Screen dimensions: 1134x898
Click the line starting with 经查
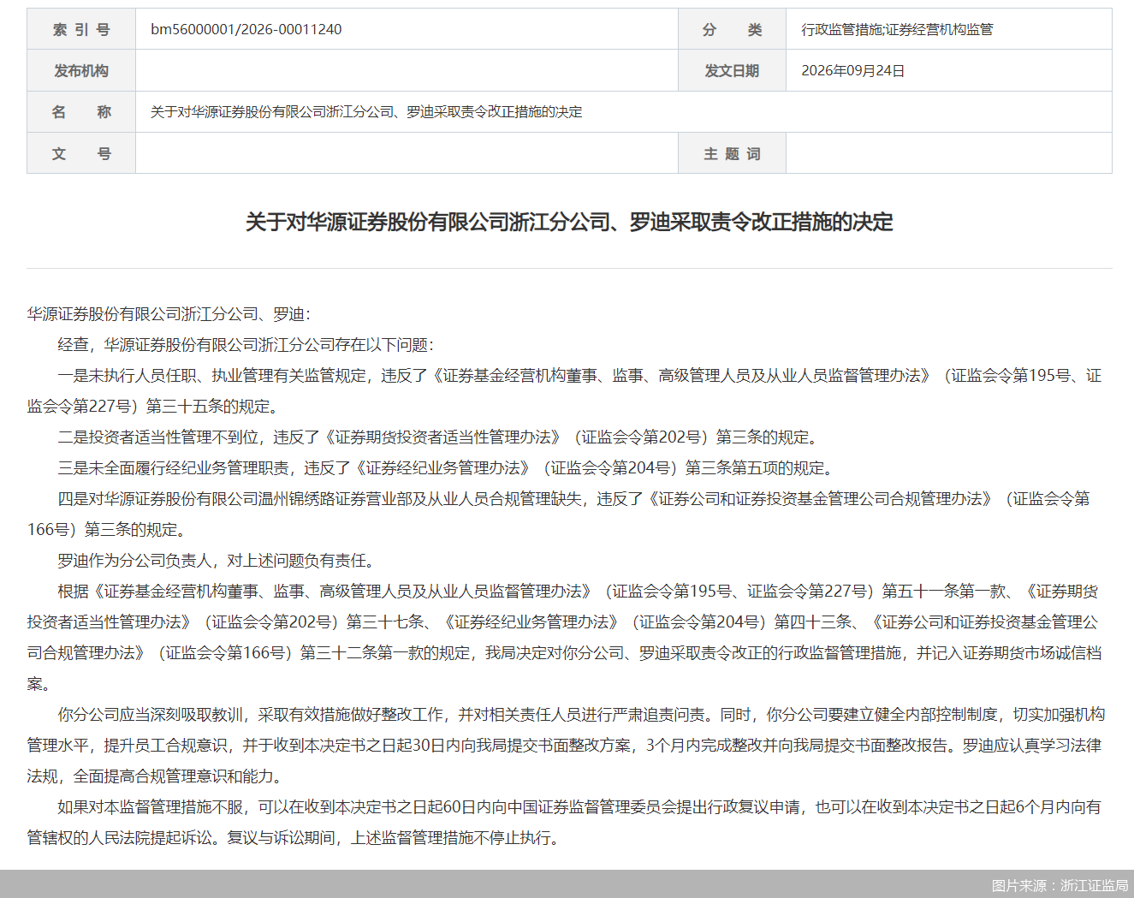click(246, 345)
